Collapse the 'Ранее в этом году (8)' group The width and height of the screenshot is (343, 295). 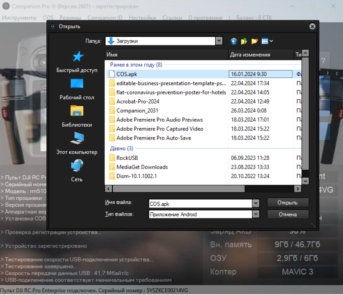[136, 65]
